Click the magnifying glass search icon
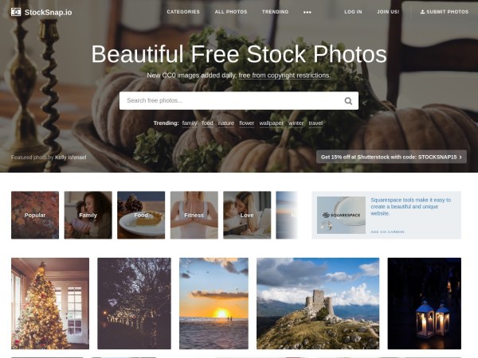Screen dimensions: 478x358 (x=348, y=101)
